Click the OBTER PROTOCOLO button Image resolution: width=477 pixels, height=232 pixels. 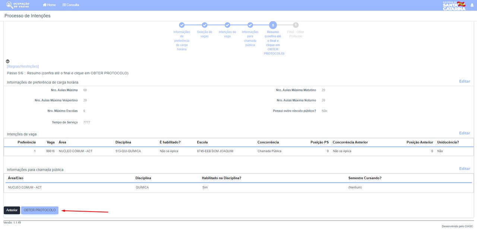pos(40,210)
